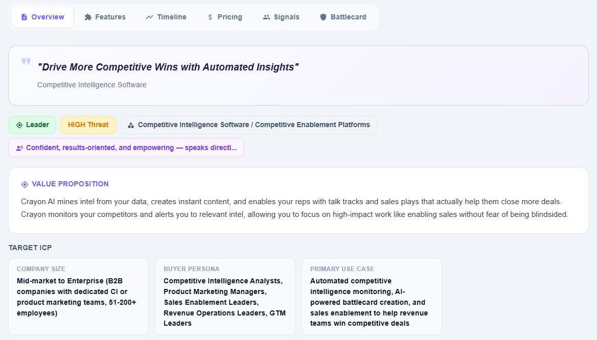This screenshot has width=597, height=340.
Task: Expand the truncated Confident, results-oriented tone tag
Action: click(126, 148)
